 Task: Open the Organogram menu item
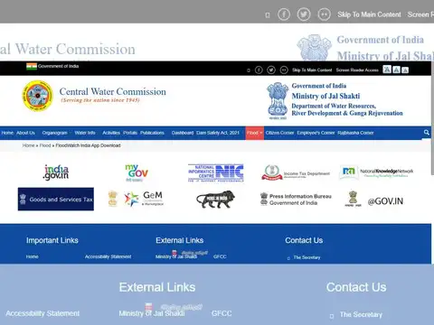click(x=55, y=133)
